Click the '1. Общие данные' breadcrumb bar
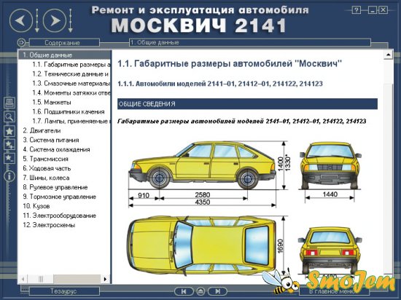 pos(250,42)
